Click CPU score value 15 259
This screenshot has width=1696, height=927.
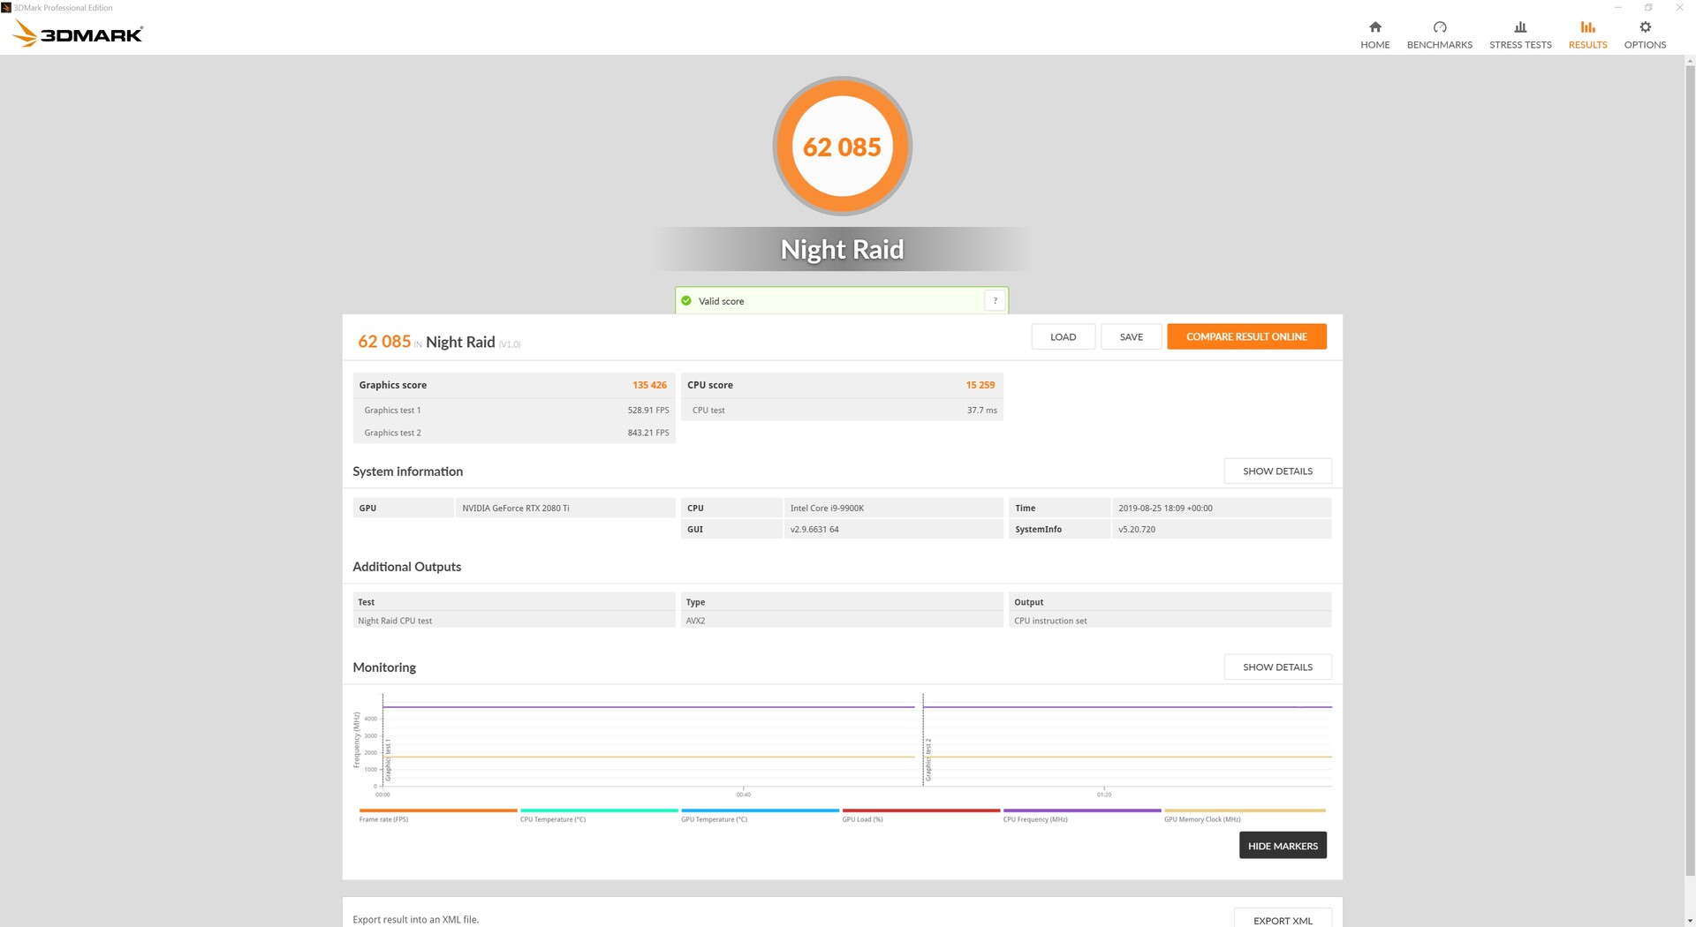[x=980, y=385]
